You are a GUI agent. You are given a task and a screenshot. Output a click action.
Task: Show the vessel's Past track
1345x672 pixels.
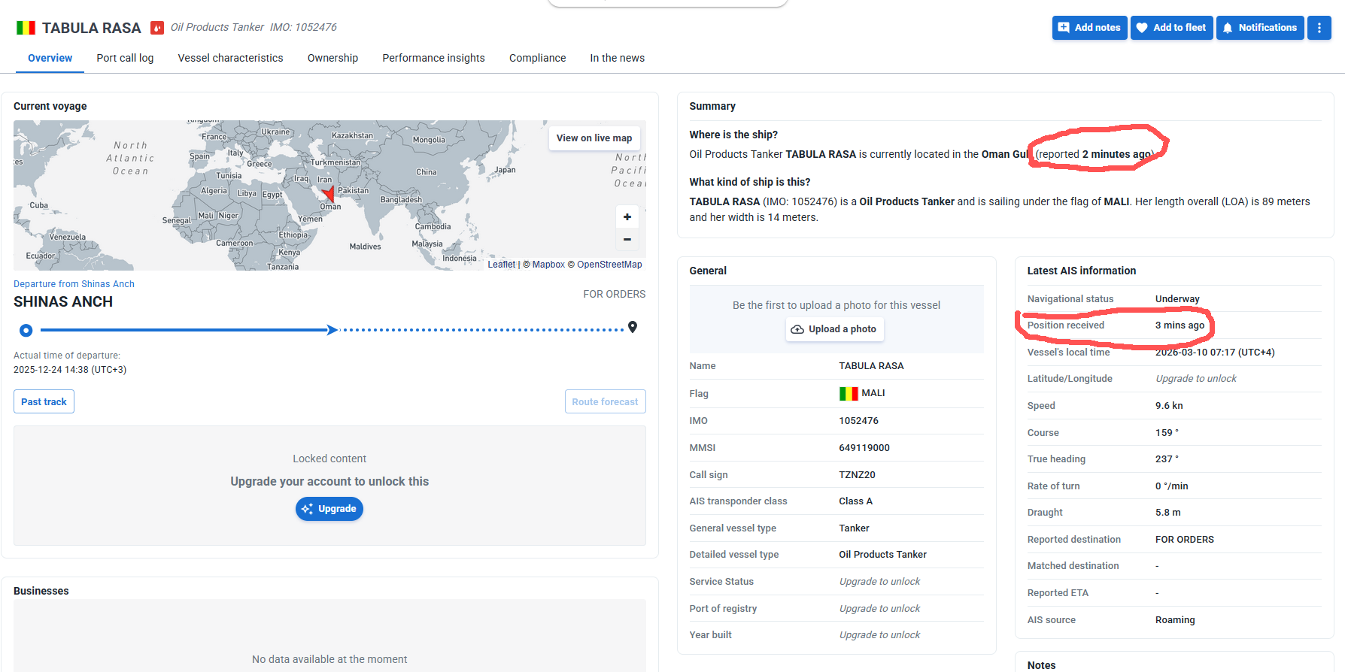[x=44, y=401]
